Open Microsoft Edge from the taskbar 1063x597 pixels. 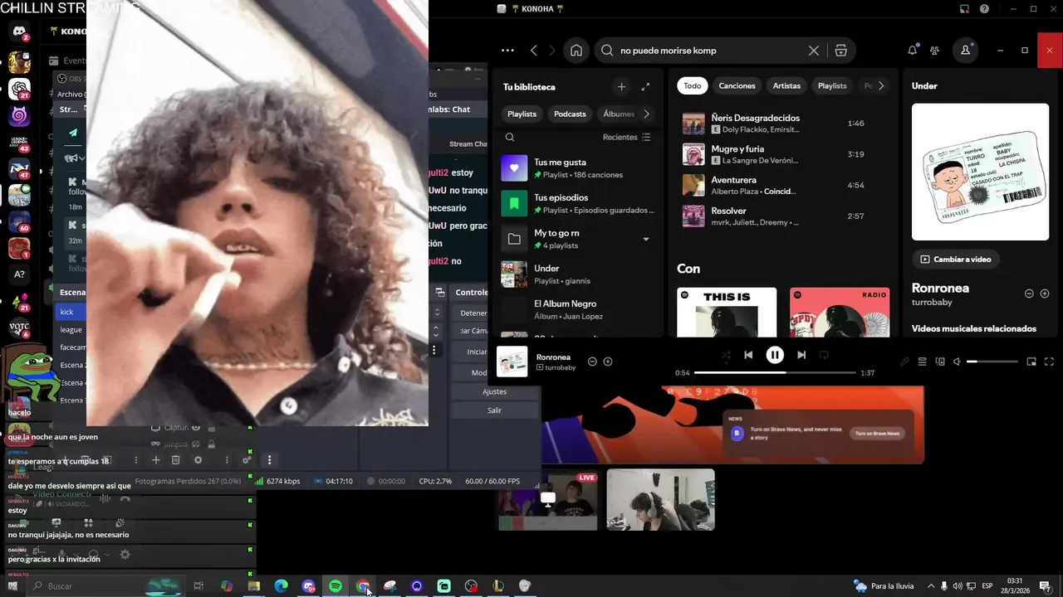[x=282, y=586]
